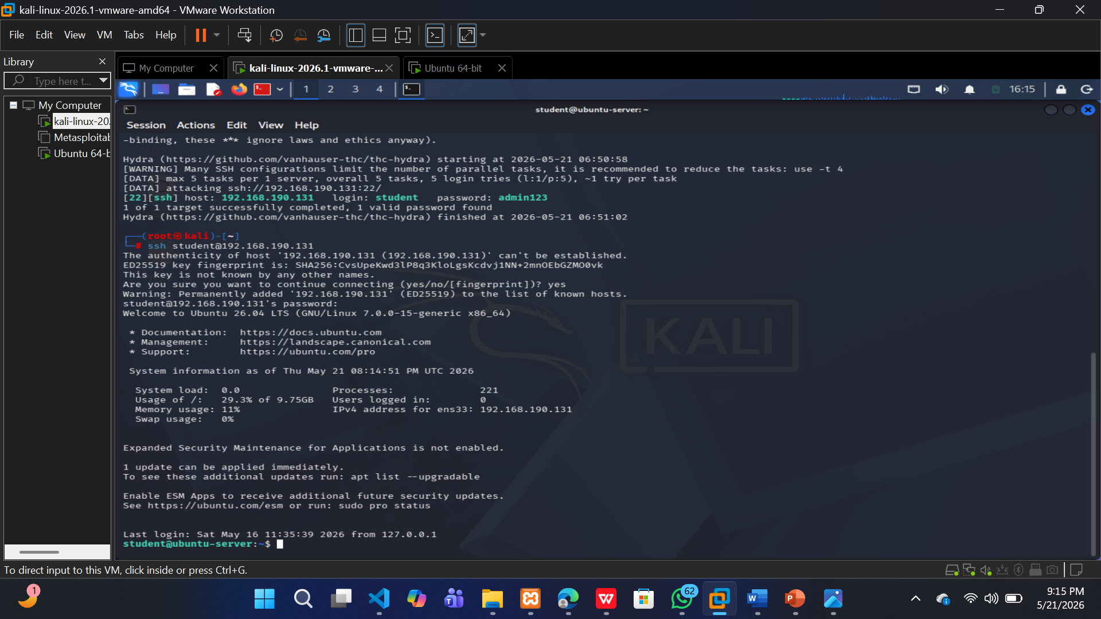Viewport: 1101px width, 619px height.
Task: Open the terminal's Edit menu
Action: coord(236,126)
